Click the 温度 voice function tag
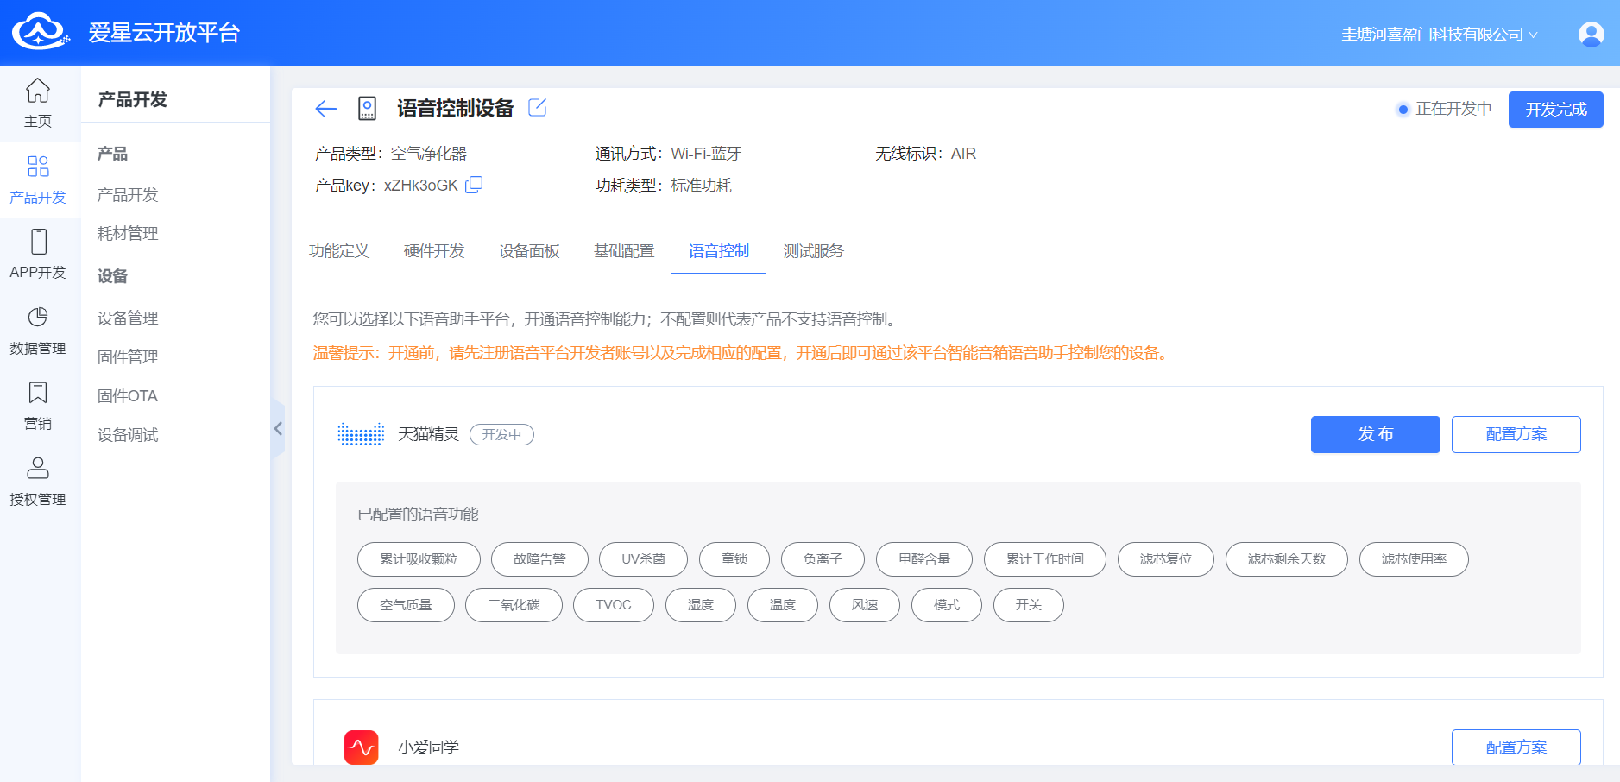 [x=783, y=605]
